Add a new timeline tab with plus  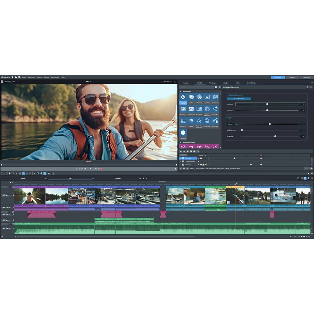tap(143, 178)
